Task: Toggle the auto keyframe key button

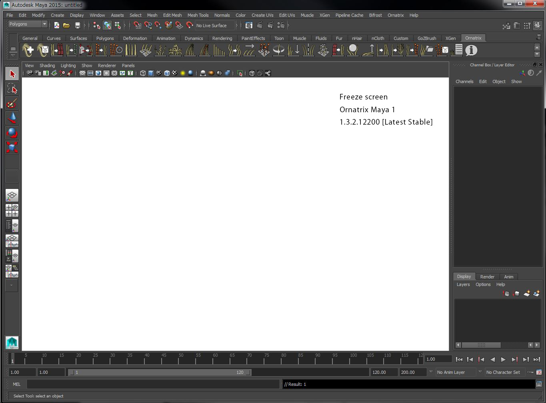Action: 530,372
